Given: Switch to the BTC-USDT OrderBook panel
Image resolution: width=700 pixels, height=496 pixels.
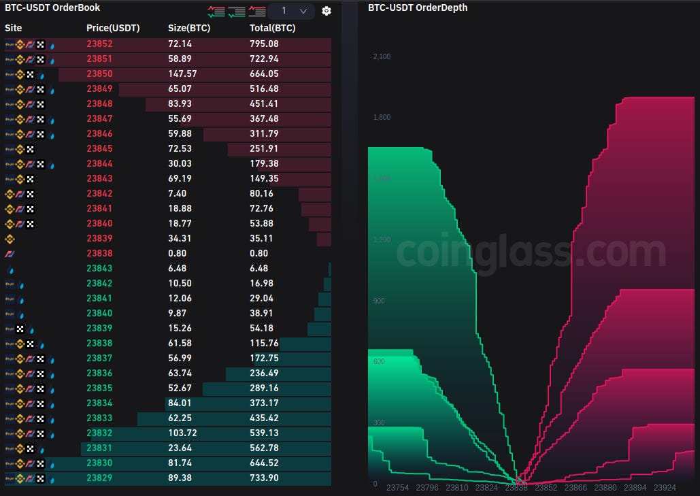Looking at the screenshot, I should click(x=51, y=7).
